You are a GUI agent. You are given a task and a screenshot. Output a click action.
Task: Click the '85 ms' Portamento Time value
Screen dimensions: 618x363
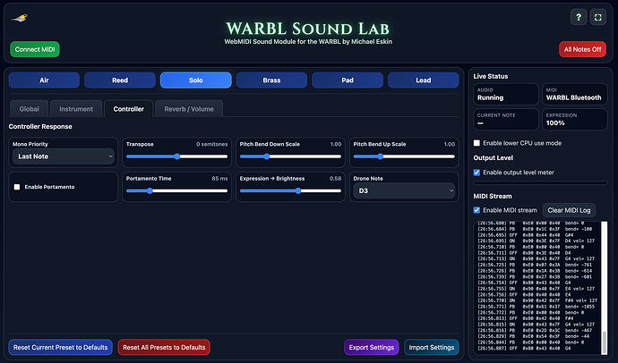coord(219,179)
